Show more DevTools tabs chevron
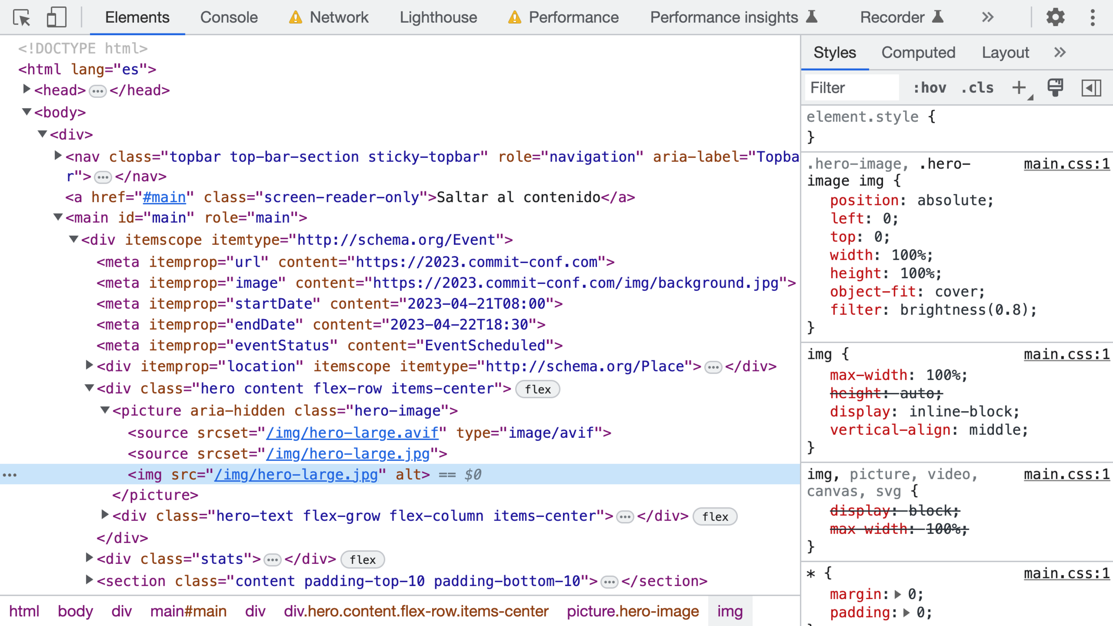The width and height of the screenshot is (1113, 626). (x=987, y=18)
